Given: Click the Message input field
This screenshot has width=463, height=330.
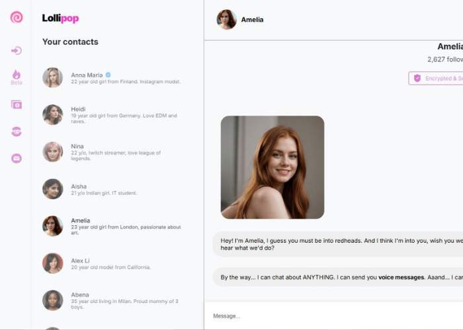Looking at the screenshot, I should point(331,316).
